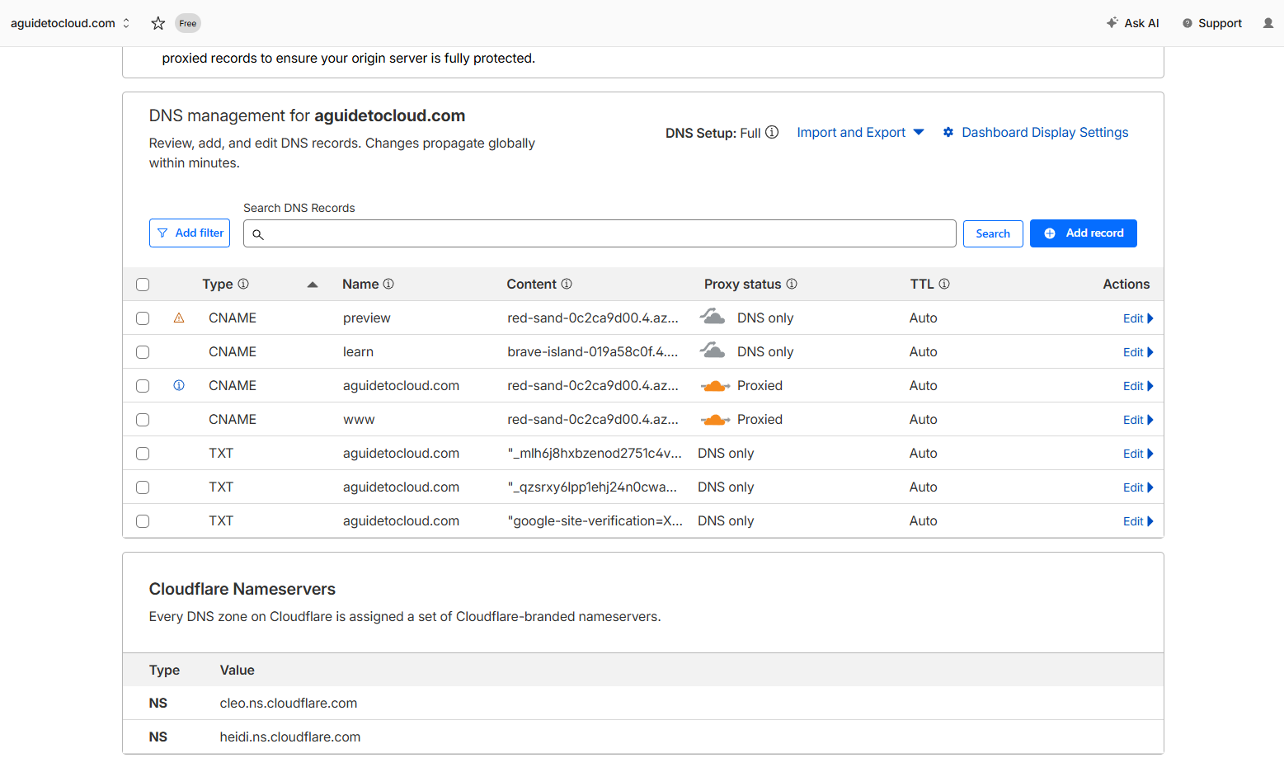The width and height of the screenshot is (1284, 772).
Task: Click the Add record button
Action: tap(1084, 233)
